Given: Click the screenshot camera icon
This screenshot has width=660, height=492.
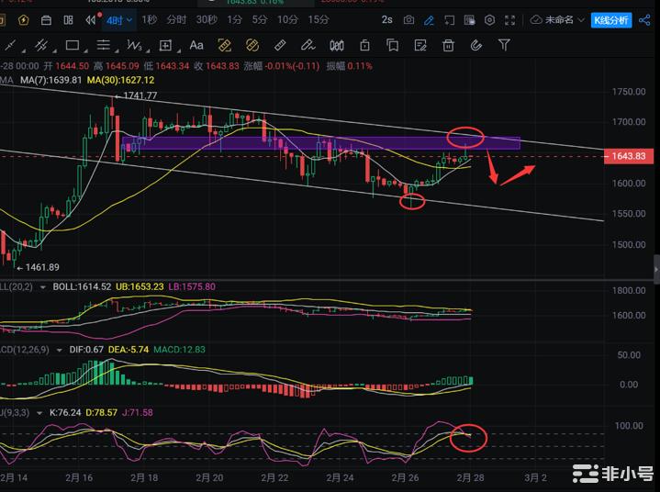Looking at the screenshot, I should click(408, 19).
